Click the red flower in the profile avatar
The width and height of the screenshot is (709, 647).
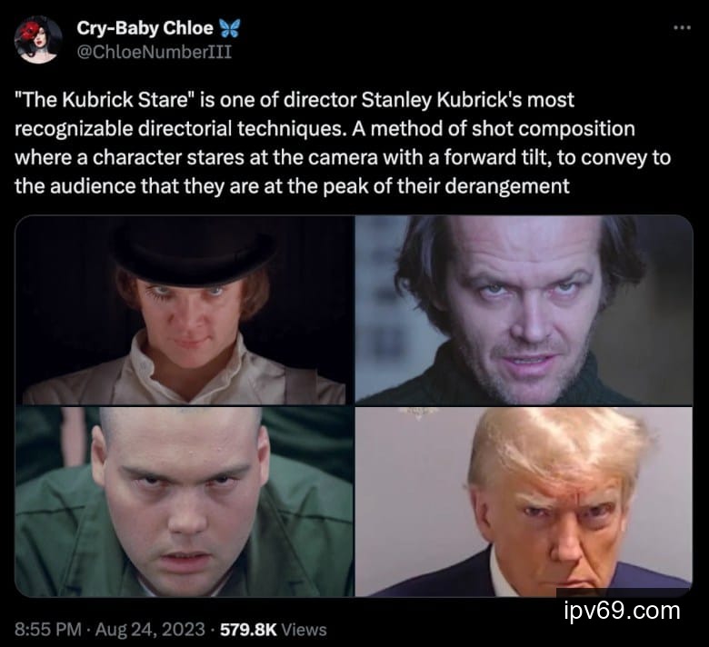tap(29, 33)
